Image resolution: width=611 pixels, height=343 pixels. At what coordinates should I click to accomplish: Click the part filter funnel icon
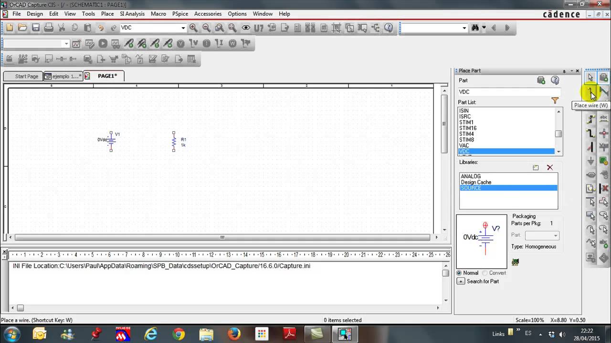555,101
